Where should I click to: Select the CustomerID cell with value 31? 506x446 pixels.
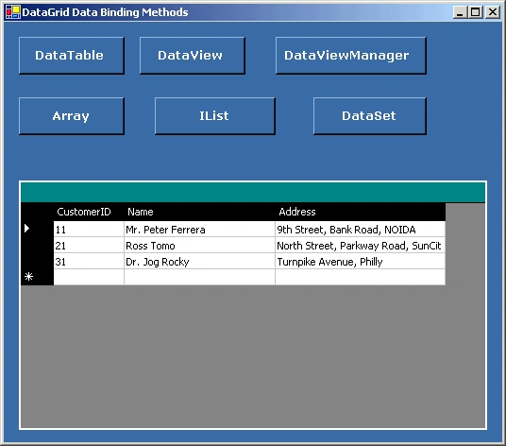coord(89,262)
